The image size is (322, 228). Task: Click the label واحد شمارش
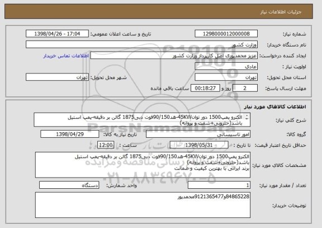click(121, 185)
